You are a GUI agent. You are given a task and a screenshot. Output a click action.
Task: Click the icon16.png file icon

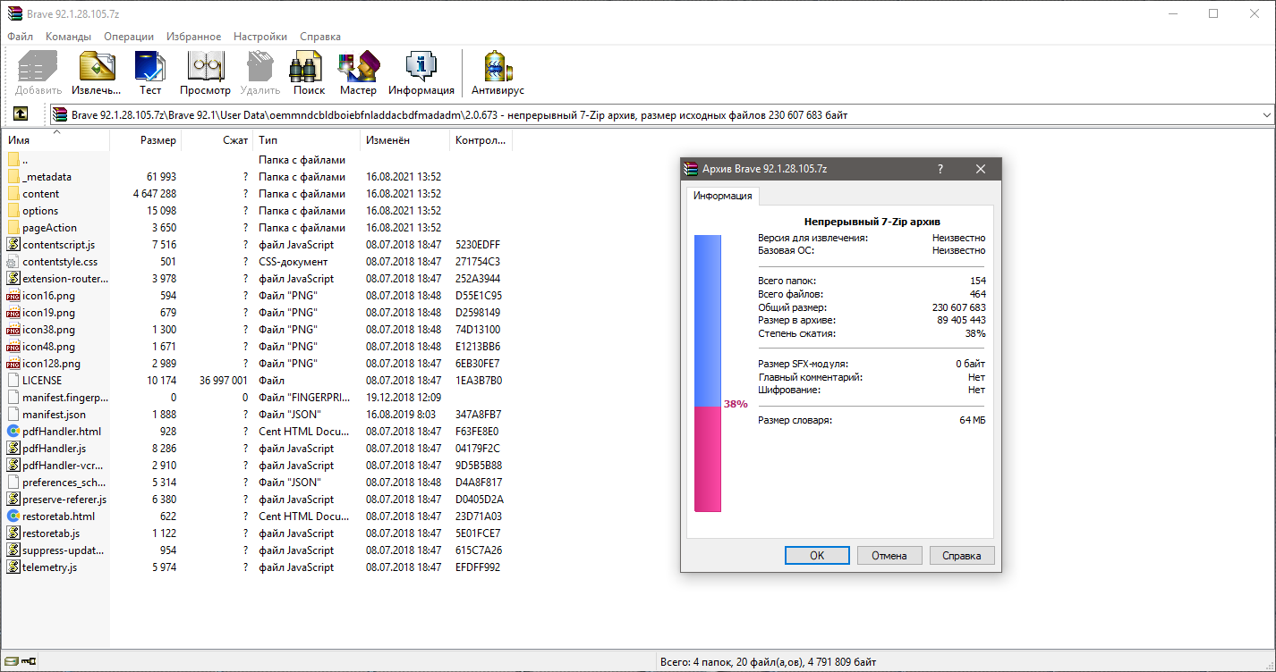point(13,296)
